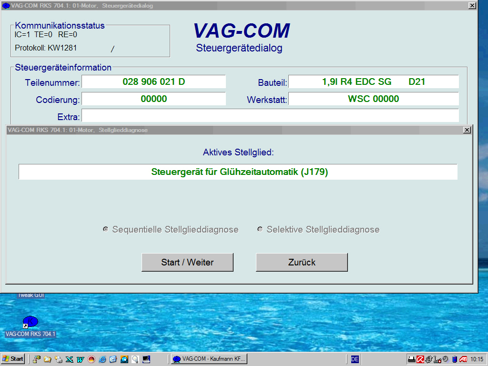Click the light bulb quick launch icon
This screenshot has height=366, width=488.
pos(135,359)
